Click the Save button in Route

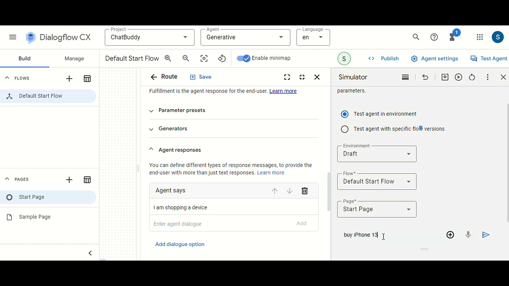pos(200,77)
